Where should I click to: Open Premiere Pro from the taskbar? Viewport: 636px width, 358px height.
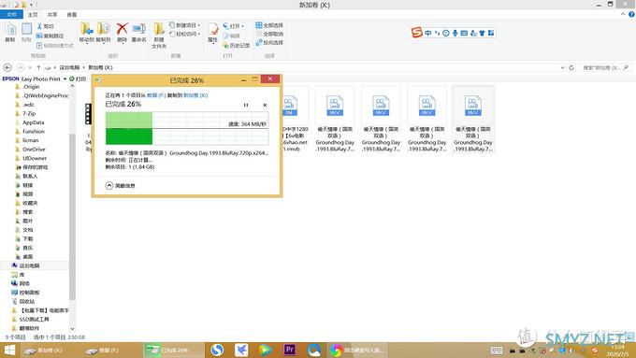click(x=290, y=350)
